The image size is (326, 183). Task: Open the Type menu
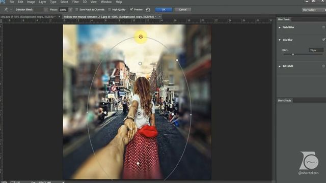click(x=53, y=2)
